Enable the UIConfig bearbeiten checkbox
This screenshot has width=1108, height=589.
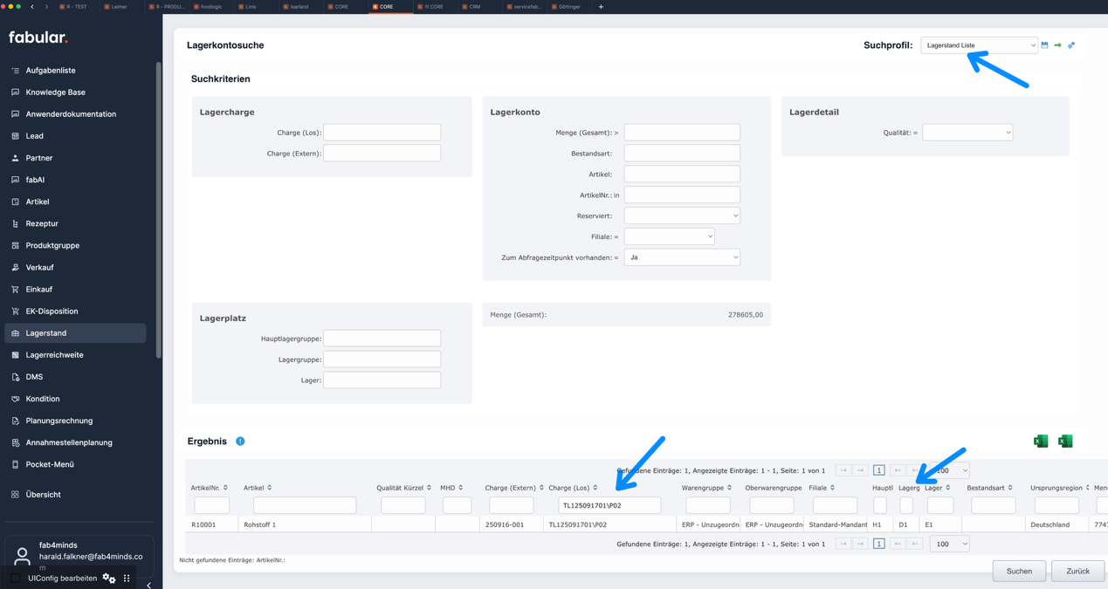click(x=16, y=579)
